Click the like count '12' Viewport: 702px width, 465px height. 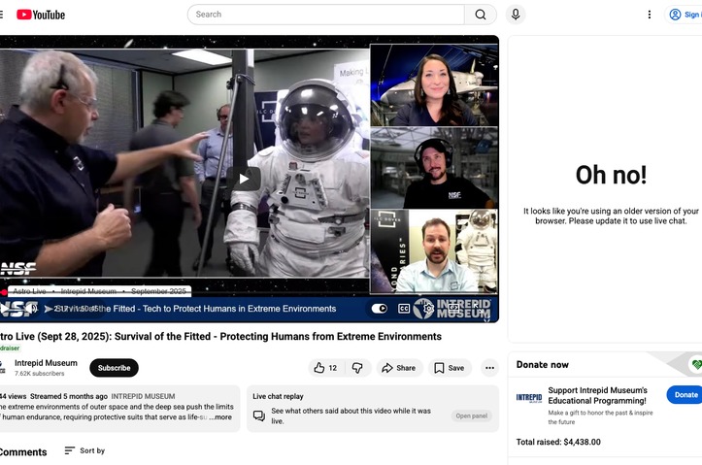[x=333, y=368]
